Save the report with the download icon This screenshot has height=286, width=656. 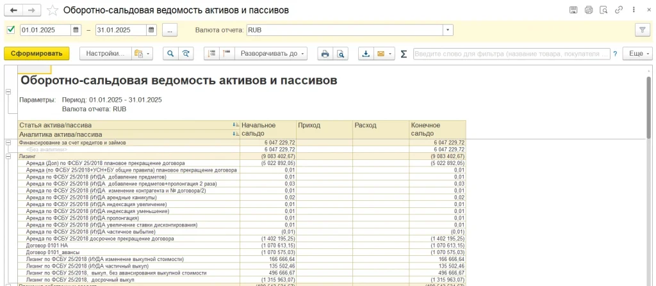click(366, 54)
